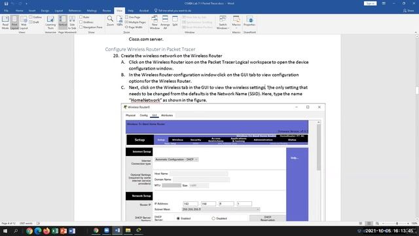Open Firefox from the taskbar
Screen dimensions: 419x236
(x=46, y=231)
